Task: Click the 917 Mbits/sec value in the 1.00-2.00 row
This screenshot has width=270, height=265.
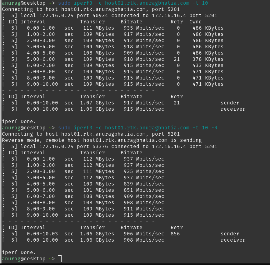Action: point(144,34)
